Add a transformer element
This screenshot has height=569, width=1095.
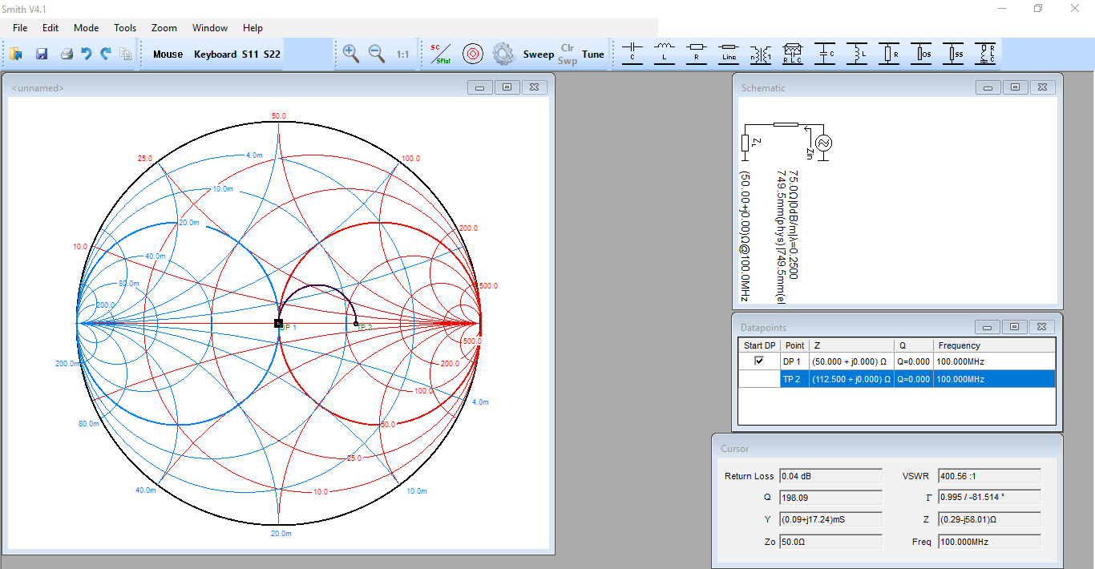[x=761, y=54]
